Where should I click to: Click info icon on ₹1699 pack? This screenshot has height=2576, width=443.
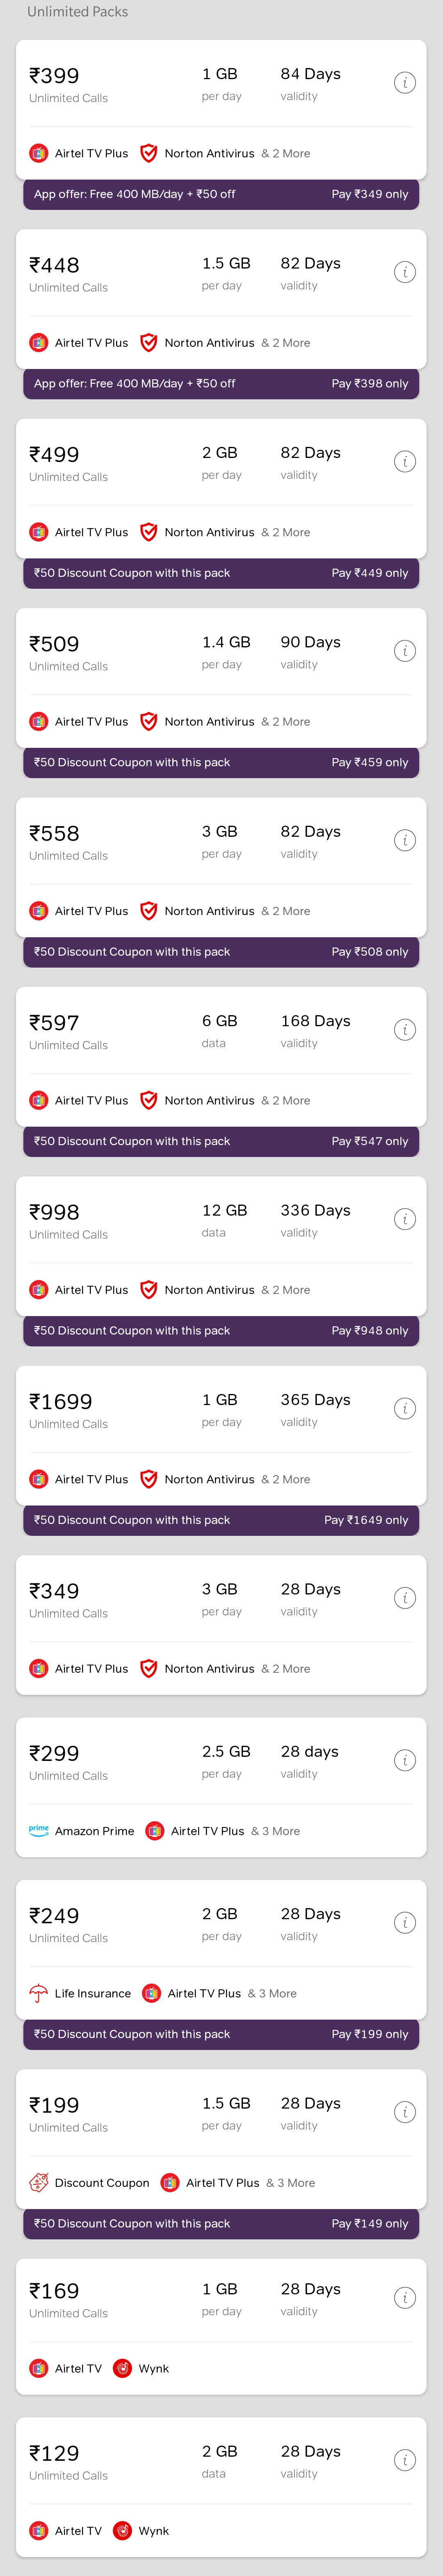[404, 1409]
